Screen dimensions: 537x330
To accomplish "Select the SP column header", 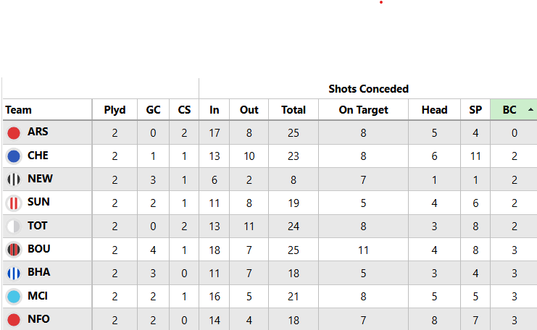I will tap(475, 110).
